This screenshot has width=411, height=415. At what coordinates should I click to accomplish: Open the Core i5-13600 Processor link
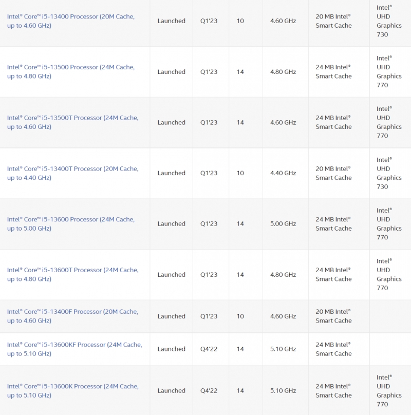point(71,223)
